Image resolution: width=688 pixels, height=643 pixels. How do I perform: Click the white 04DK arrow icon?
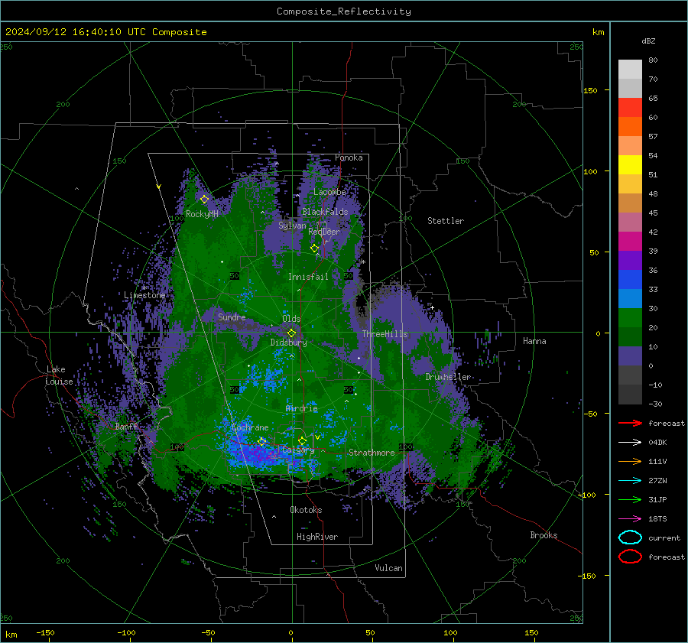pyautogui.click(x=630, y=443)
